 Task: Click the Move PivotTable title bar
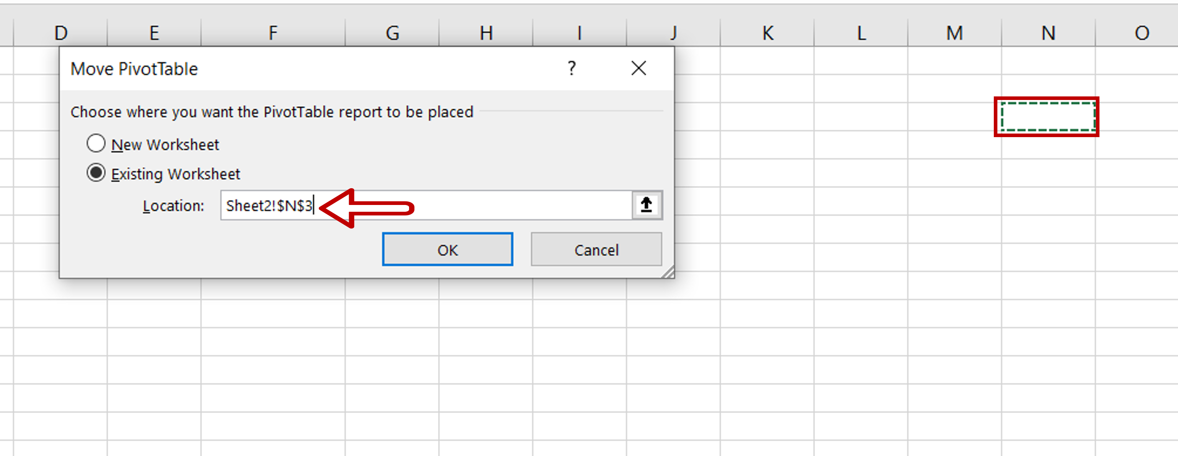tap(311, 69)
